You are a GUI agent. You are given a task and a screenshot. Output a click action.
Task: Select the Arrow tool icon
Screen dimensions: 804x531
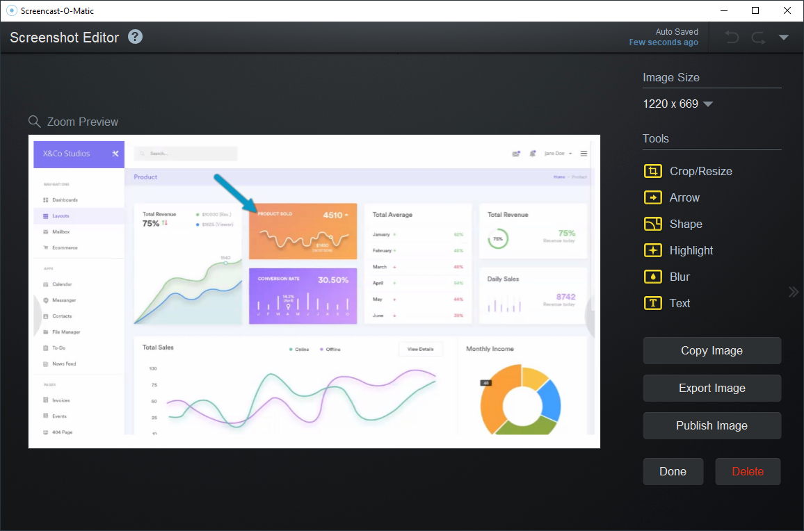653,197
